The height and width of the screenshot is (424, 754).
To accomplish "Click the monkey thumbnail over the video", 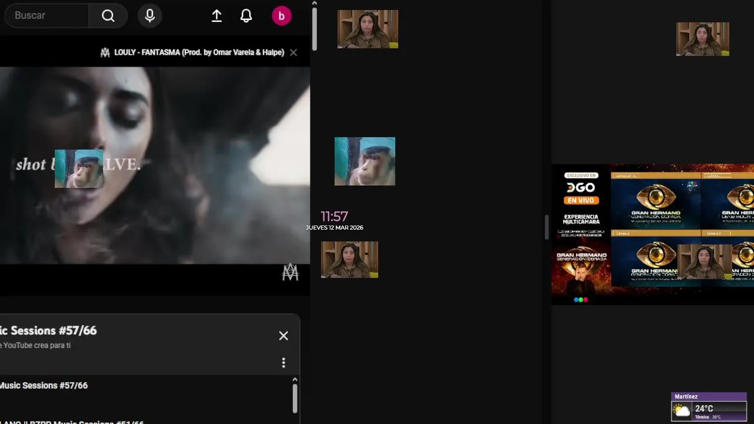I will click(x=79, y=168).
